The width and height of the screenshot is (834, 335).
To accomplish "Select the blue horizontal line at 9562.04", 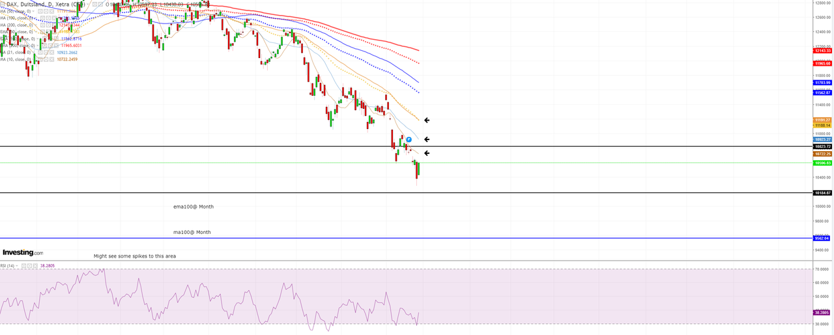I will coord(407,238).
